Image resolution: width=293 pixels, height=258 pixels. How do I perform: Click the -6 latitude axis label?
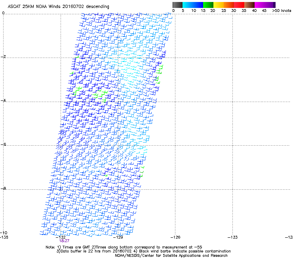(3, 144)
